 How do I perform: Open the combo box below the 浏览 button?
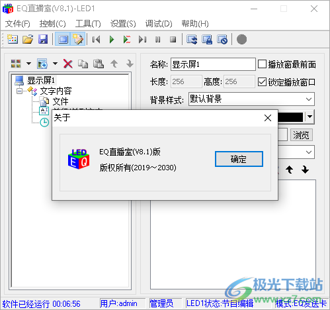pos(296,152)
